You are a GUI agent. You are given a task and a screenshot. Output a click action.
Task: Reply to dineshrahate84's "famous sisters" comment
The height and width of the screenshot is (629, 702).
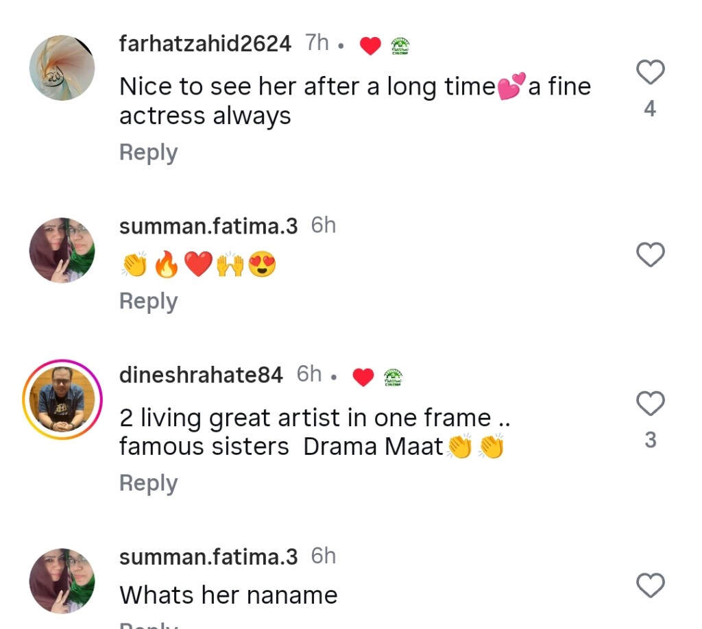click(148, 483)
